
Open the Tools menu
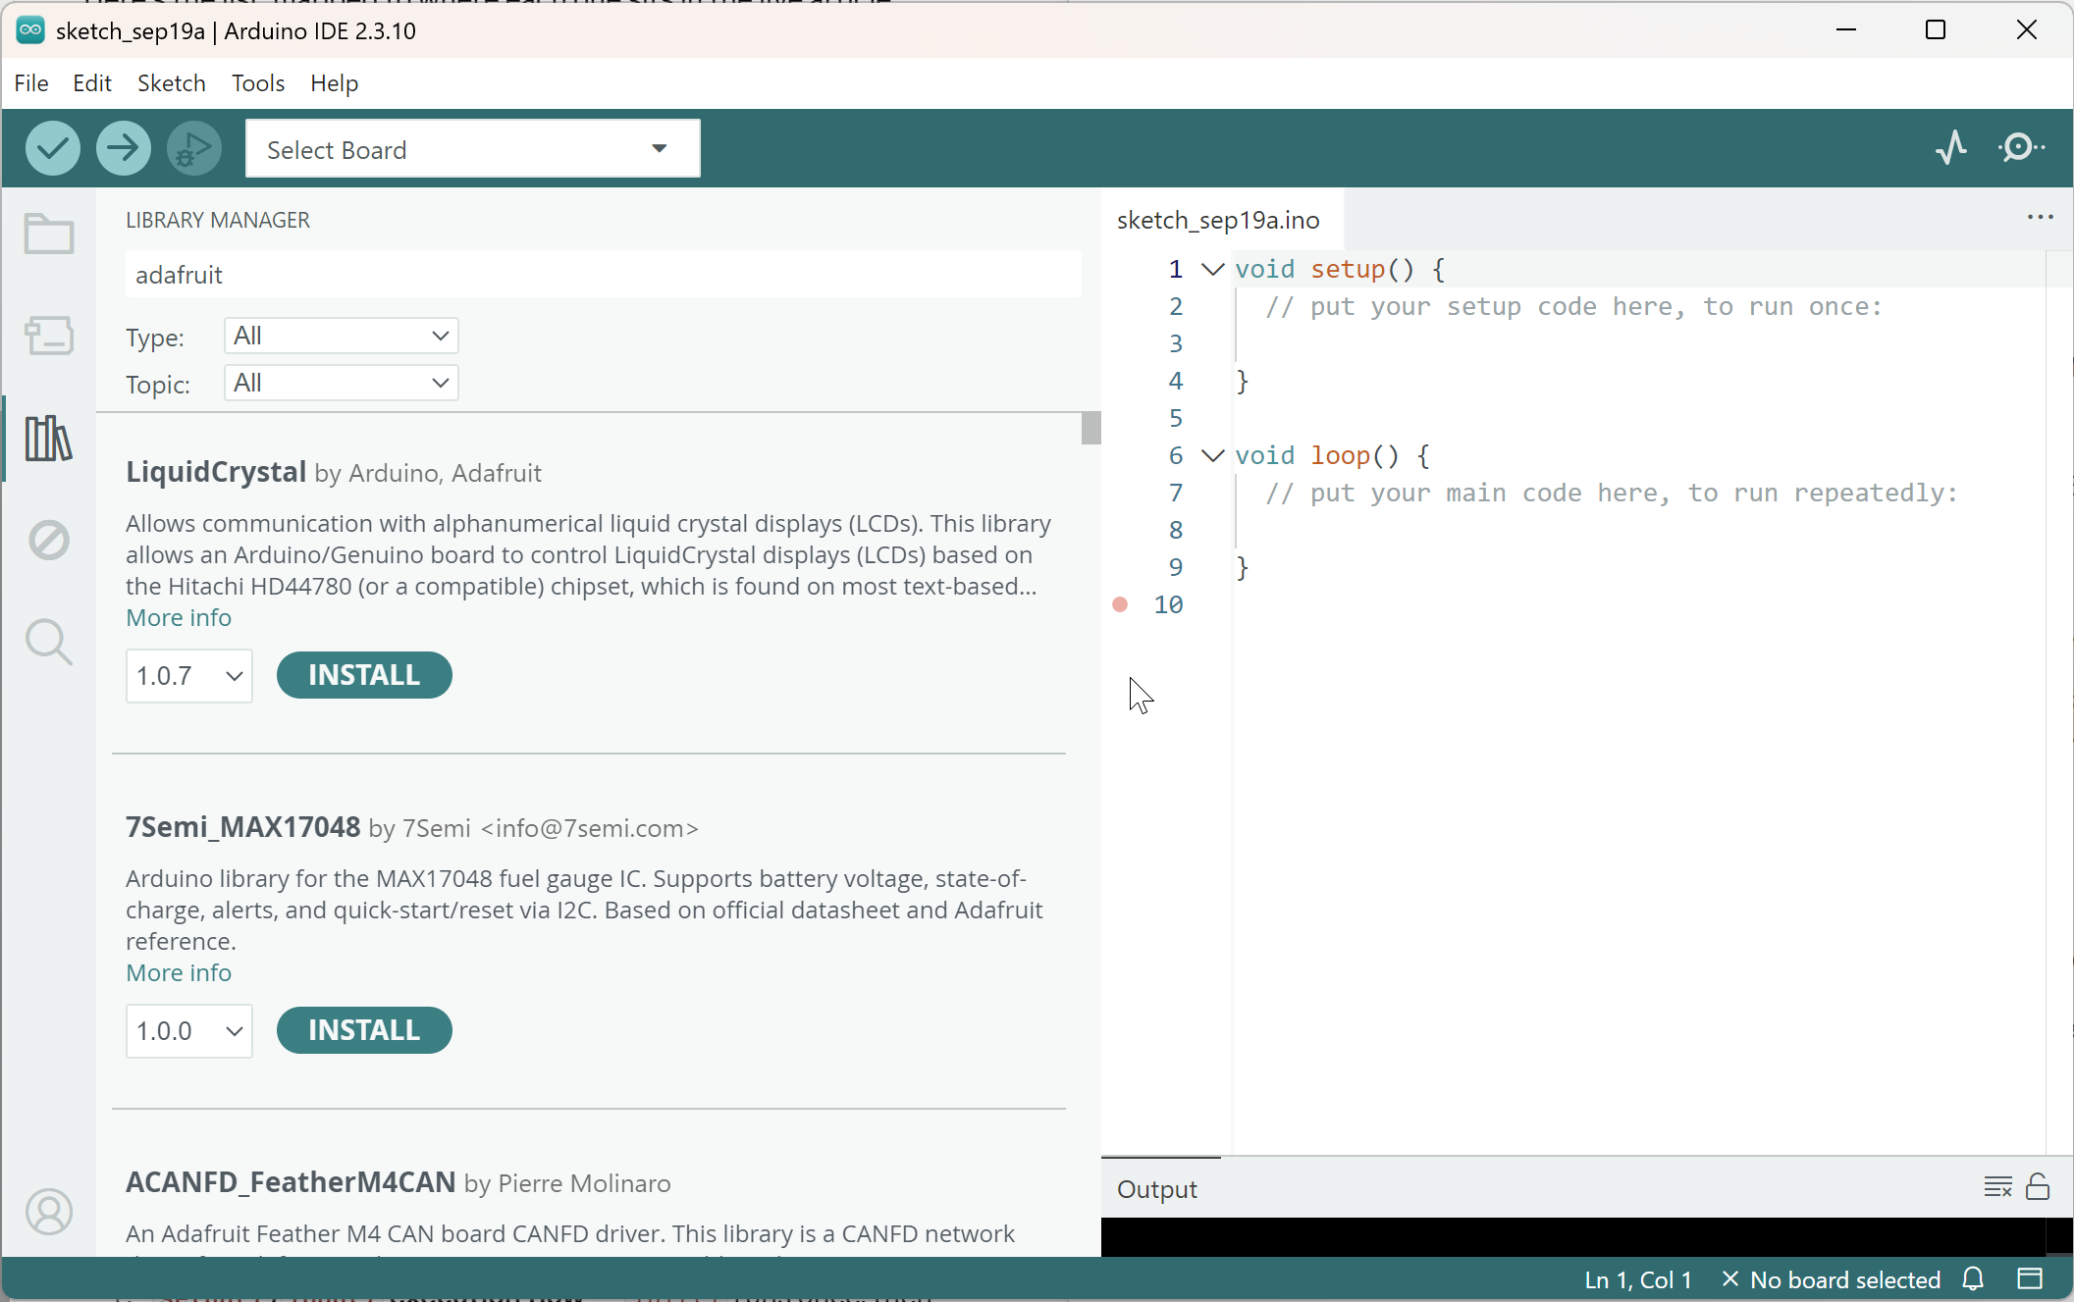(258, 83)
